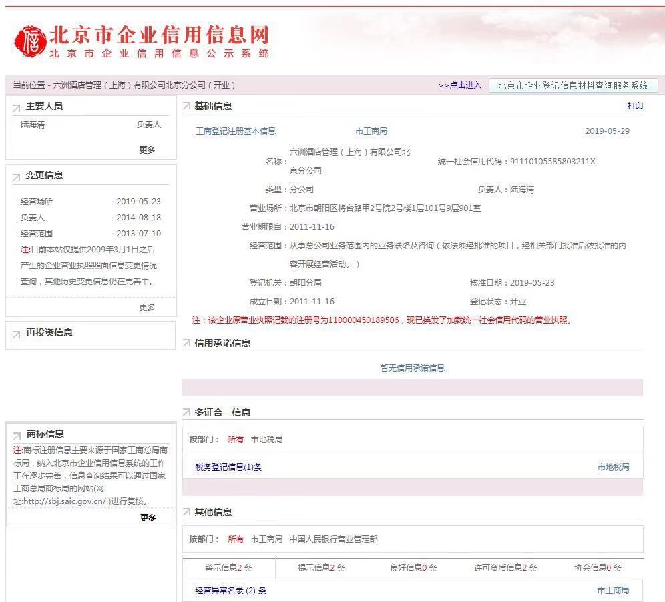Click the arrow icon beside 商标信息 heading
665x602 pixels.
pos(17,436)
